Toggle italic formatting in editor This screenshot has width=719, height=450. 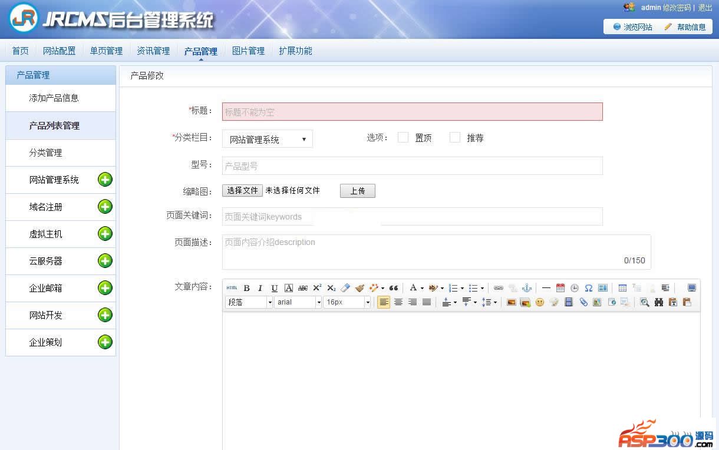260,288
